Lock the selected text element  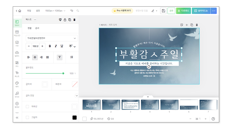(65, 20)
